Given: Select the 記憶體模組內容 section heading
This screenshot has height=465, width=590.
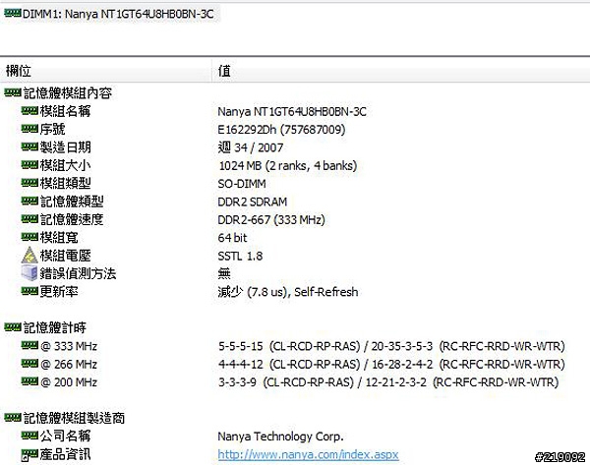Looking at the screenshot, I should pos(68,93).
